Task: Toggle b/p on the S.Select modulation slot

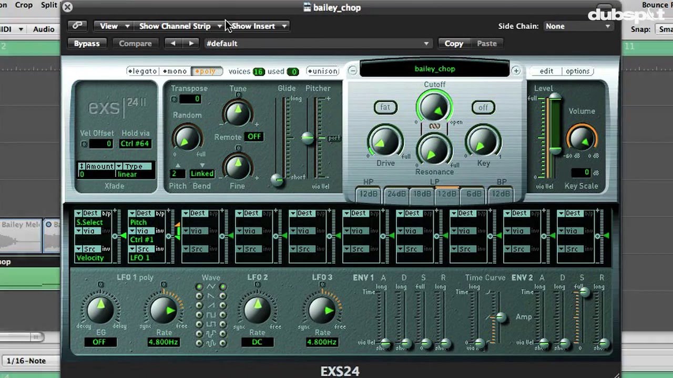Action: coord(107,214)
